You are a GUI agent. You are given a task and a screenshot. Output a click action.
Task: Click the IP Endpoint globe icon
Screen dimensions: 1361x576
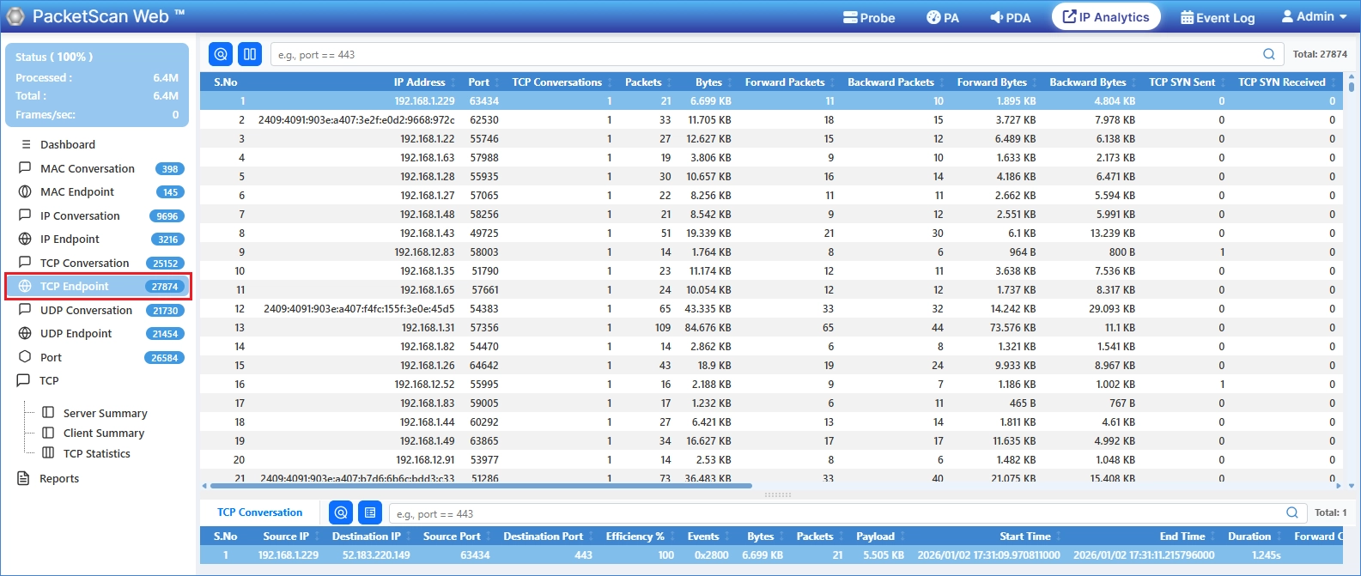(x=25, y=239)
